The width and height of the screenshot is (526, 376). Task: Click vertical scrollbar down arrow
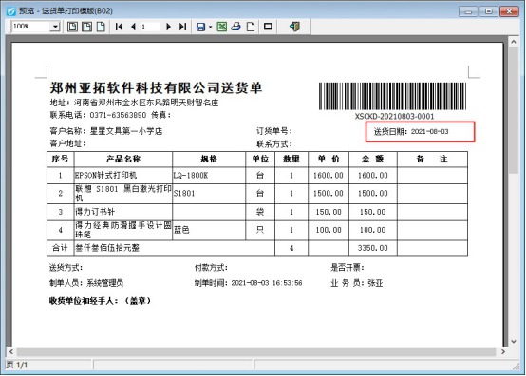[x=514, y=342]
